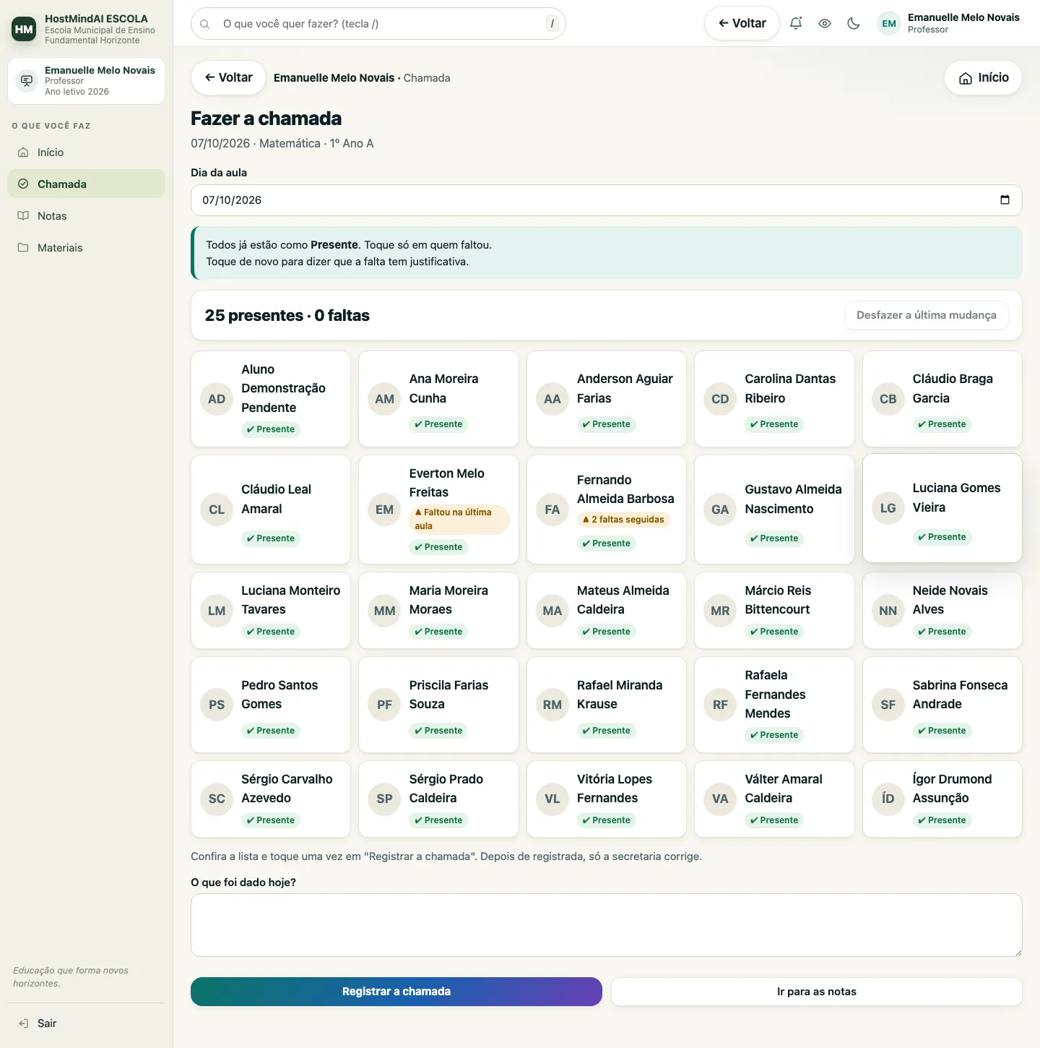
Task: Click the AD avatar for Aluno Demonstração Pendente
Action: [x=217, y=399]
